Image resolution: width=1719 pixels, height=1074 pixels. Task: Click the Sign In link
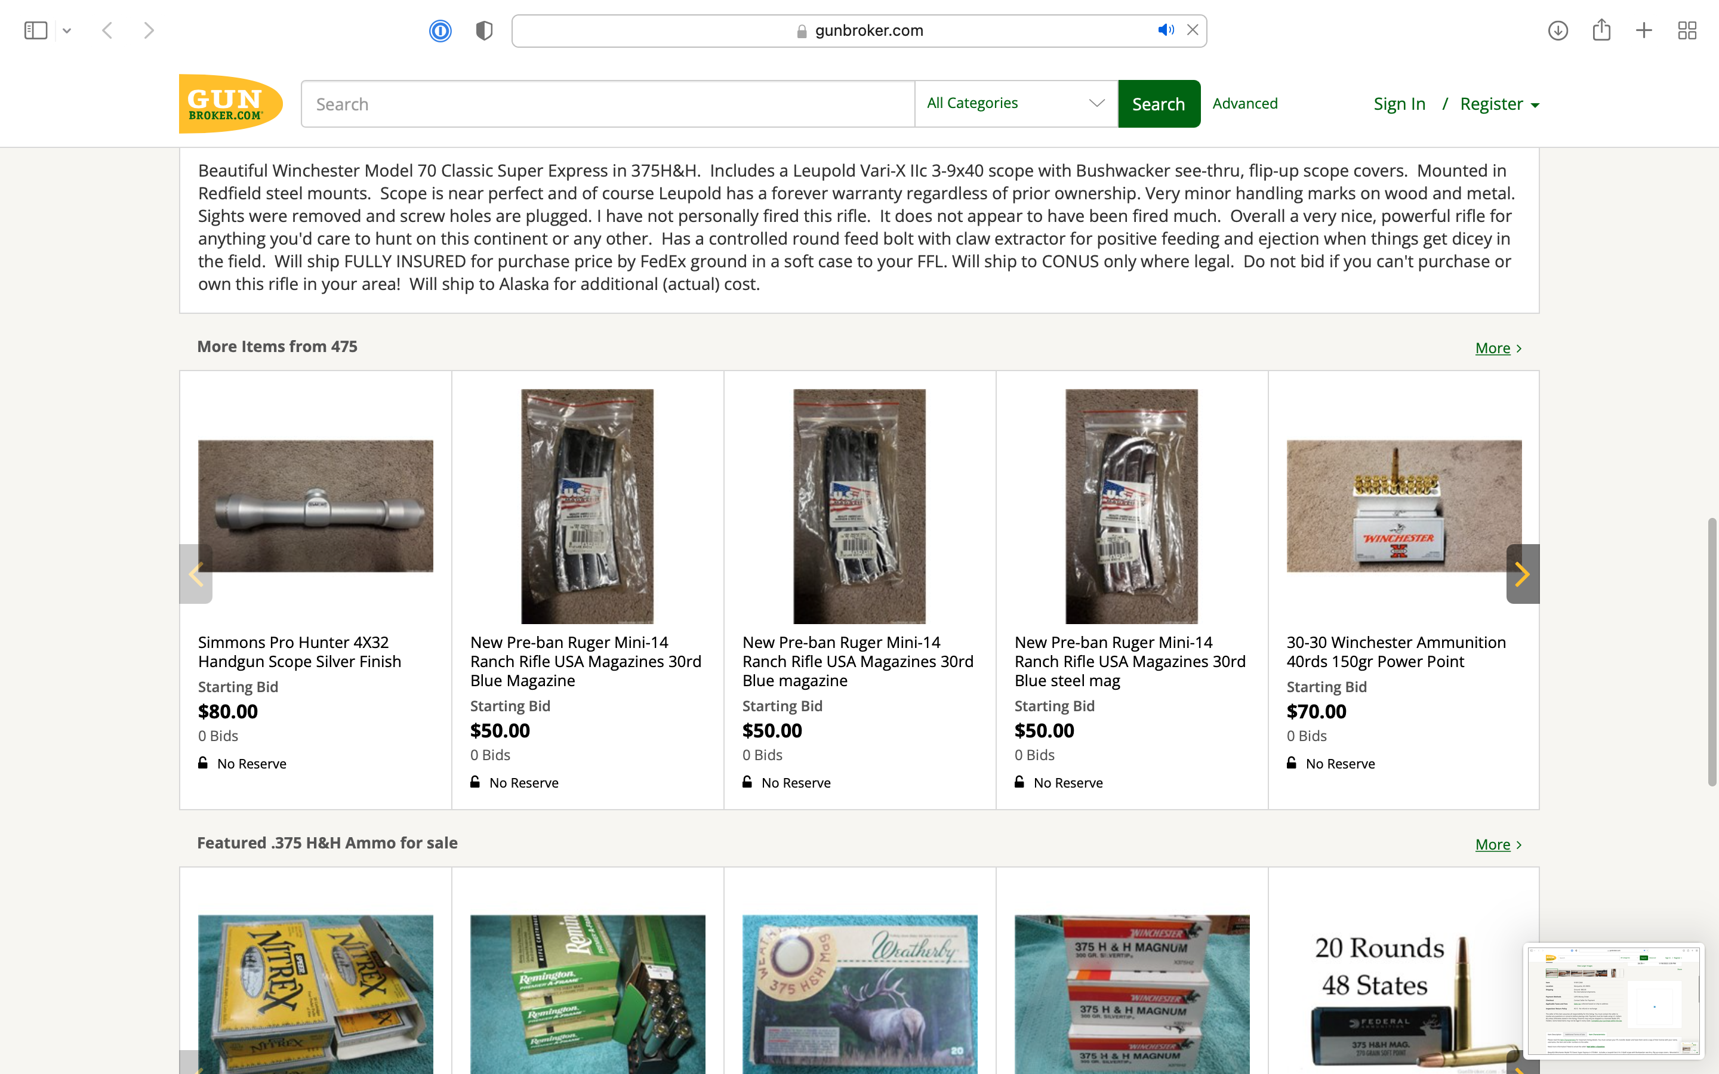click(x=1399, y=104)
